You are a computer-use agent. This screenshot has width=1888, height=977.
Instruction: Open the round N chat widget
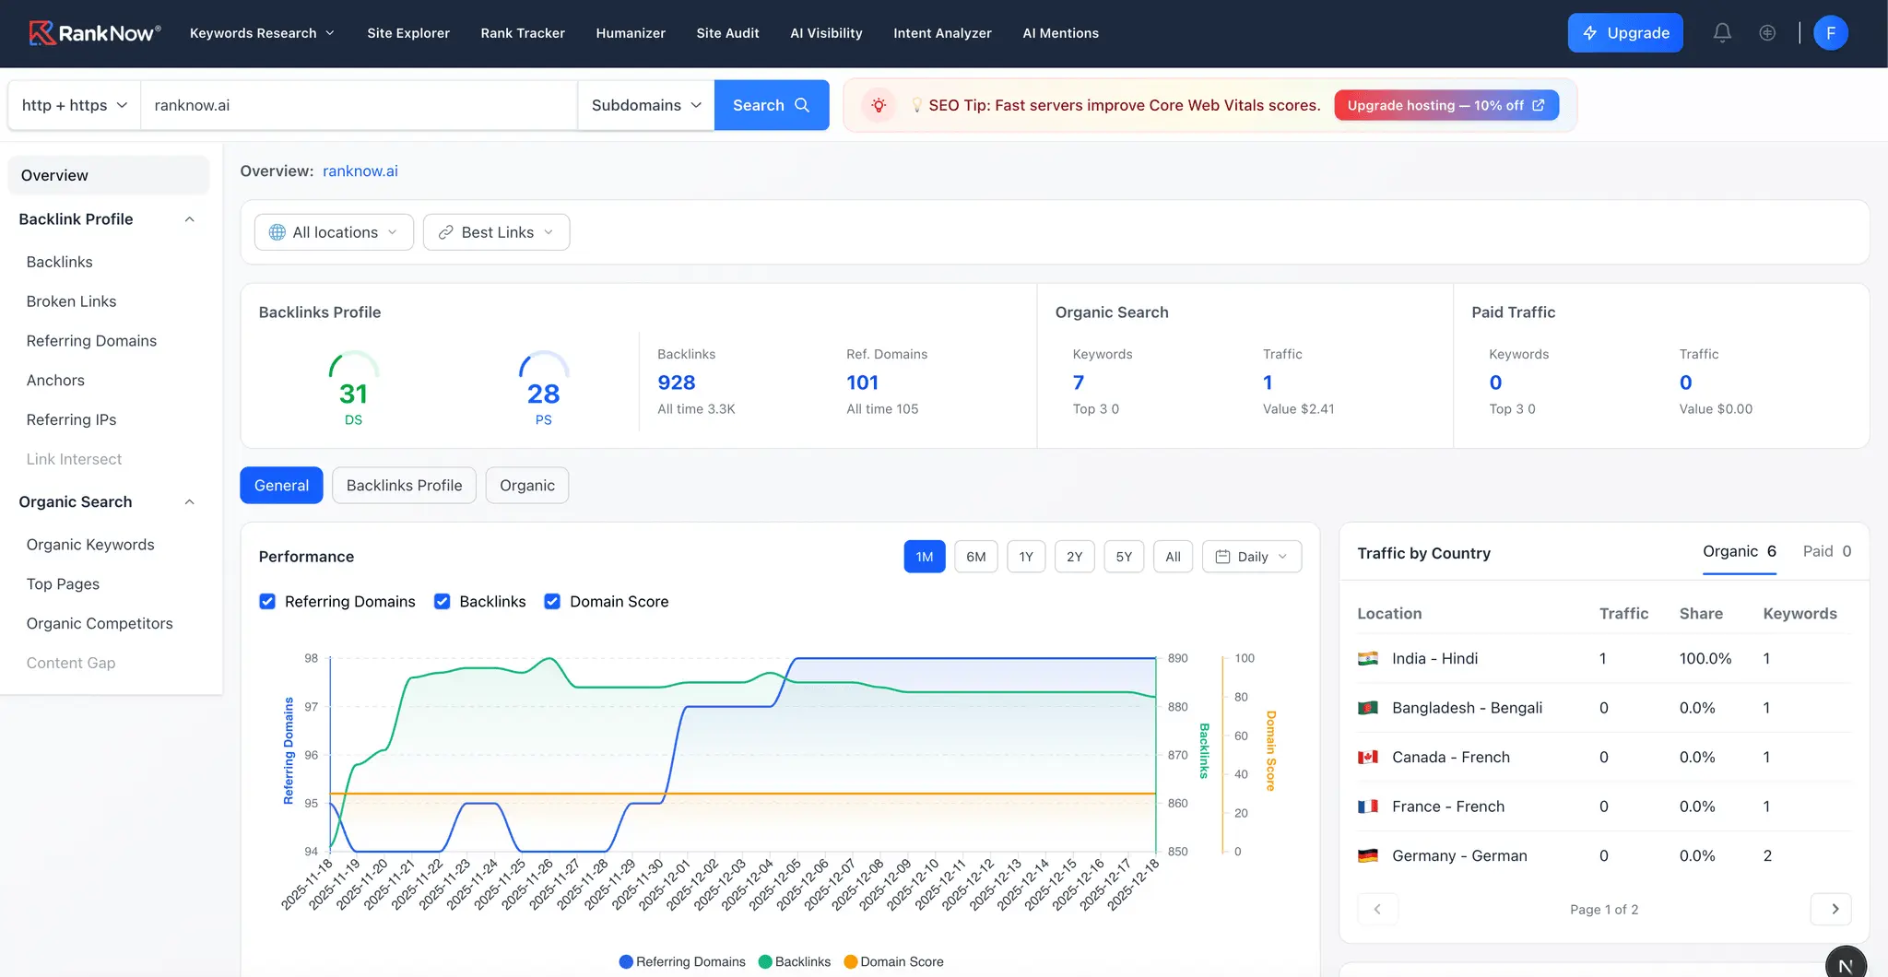[1846, 964]
